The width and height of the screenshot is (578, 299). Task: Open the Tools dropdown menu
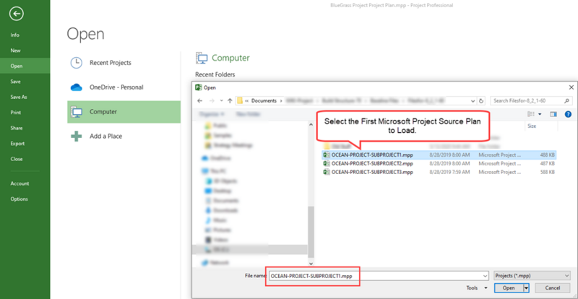tap(476, 288)
